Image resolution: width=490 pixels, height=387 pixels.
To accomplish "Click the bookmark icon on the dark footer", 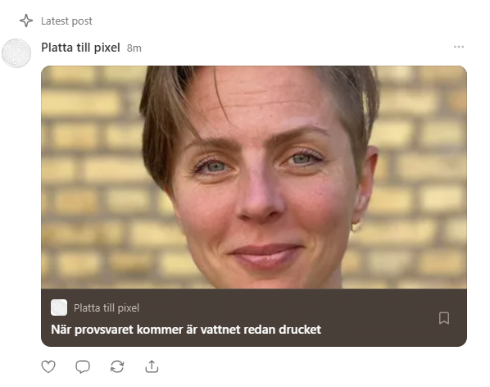I will click(444, 318).
